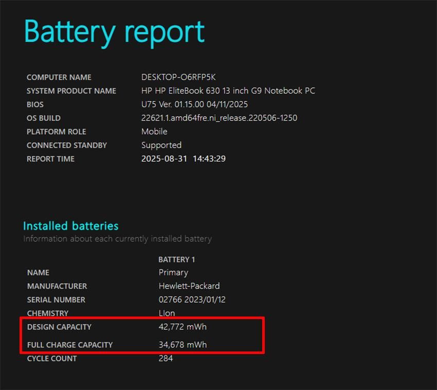Select the LIon chemistry value
This screenshot has width=437, height=390.
click(x=167, y=313)
